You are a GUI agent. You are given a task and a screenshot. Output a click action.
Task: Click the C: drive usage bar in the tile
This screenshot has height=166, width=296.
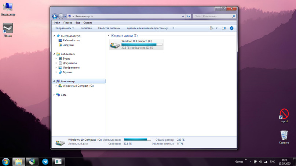point(142,44)
